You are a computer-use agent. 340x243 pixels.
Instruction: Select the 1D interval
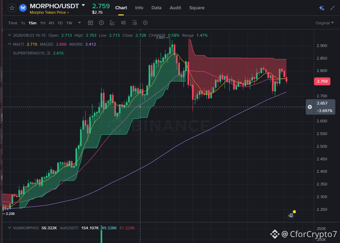click(x=60, y=23)
